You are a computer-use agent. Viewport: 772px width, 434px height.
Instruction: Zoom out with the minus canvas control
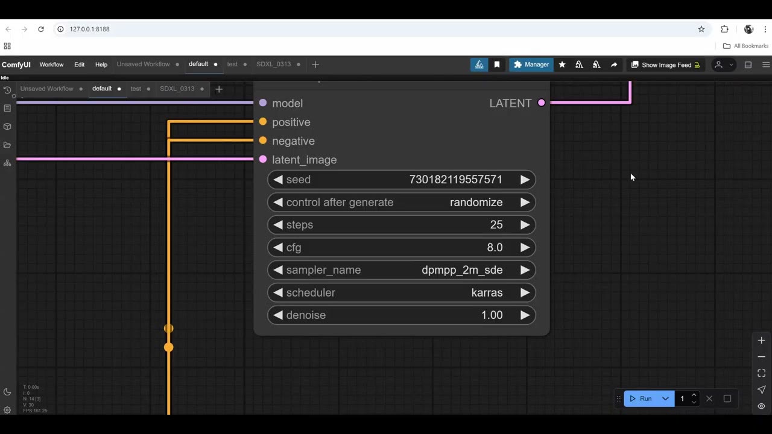pyautogui.click(x=761, y=357)
